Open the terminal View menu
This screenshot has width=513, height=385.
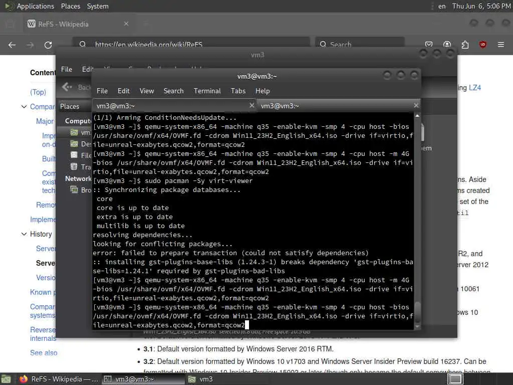[147, 91]
